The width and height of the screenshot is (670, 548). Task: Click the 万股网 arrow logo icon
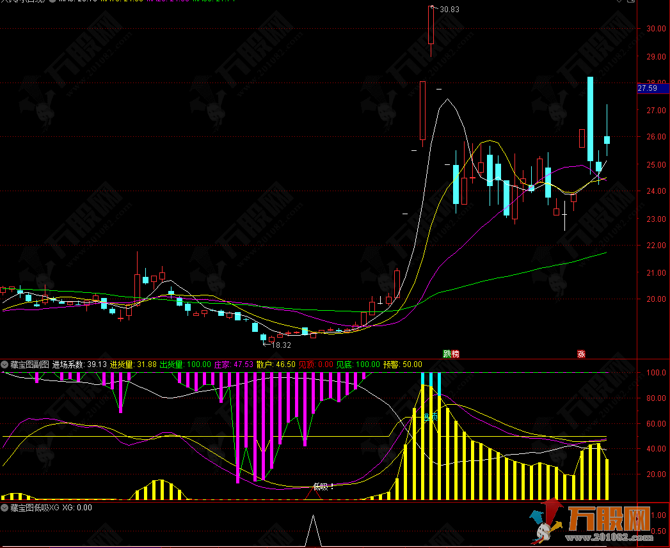click(545, 522)
